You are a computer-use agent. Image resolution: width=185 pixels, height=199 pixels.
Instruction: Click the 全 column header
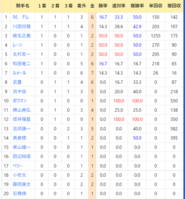pyautogui.click(x=92, y=6)
